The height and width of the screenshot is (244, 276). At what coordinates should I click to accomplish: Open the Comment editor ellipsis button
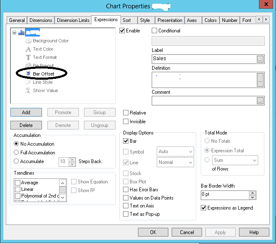coord(260,101)
